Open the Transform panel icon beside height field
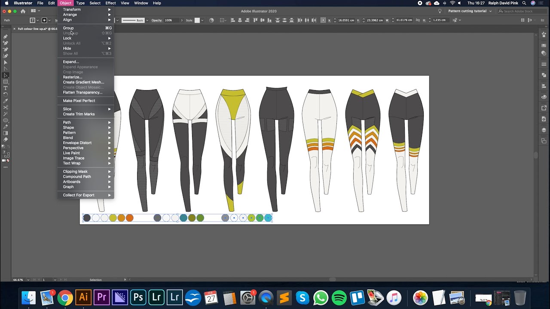This screenshot has height=309, width=550. pyautogui.click(x=455, y=20)
